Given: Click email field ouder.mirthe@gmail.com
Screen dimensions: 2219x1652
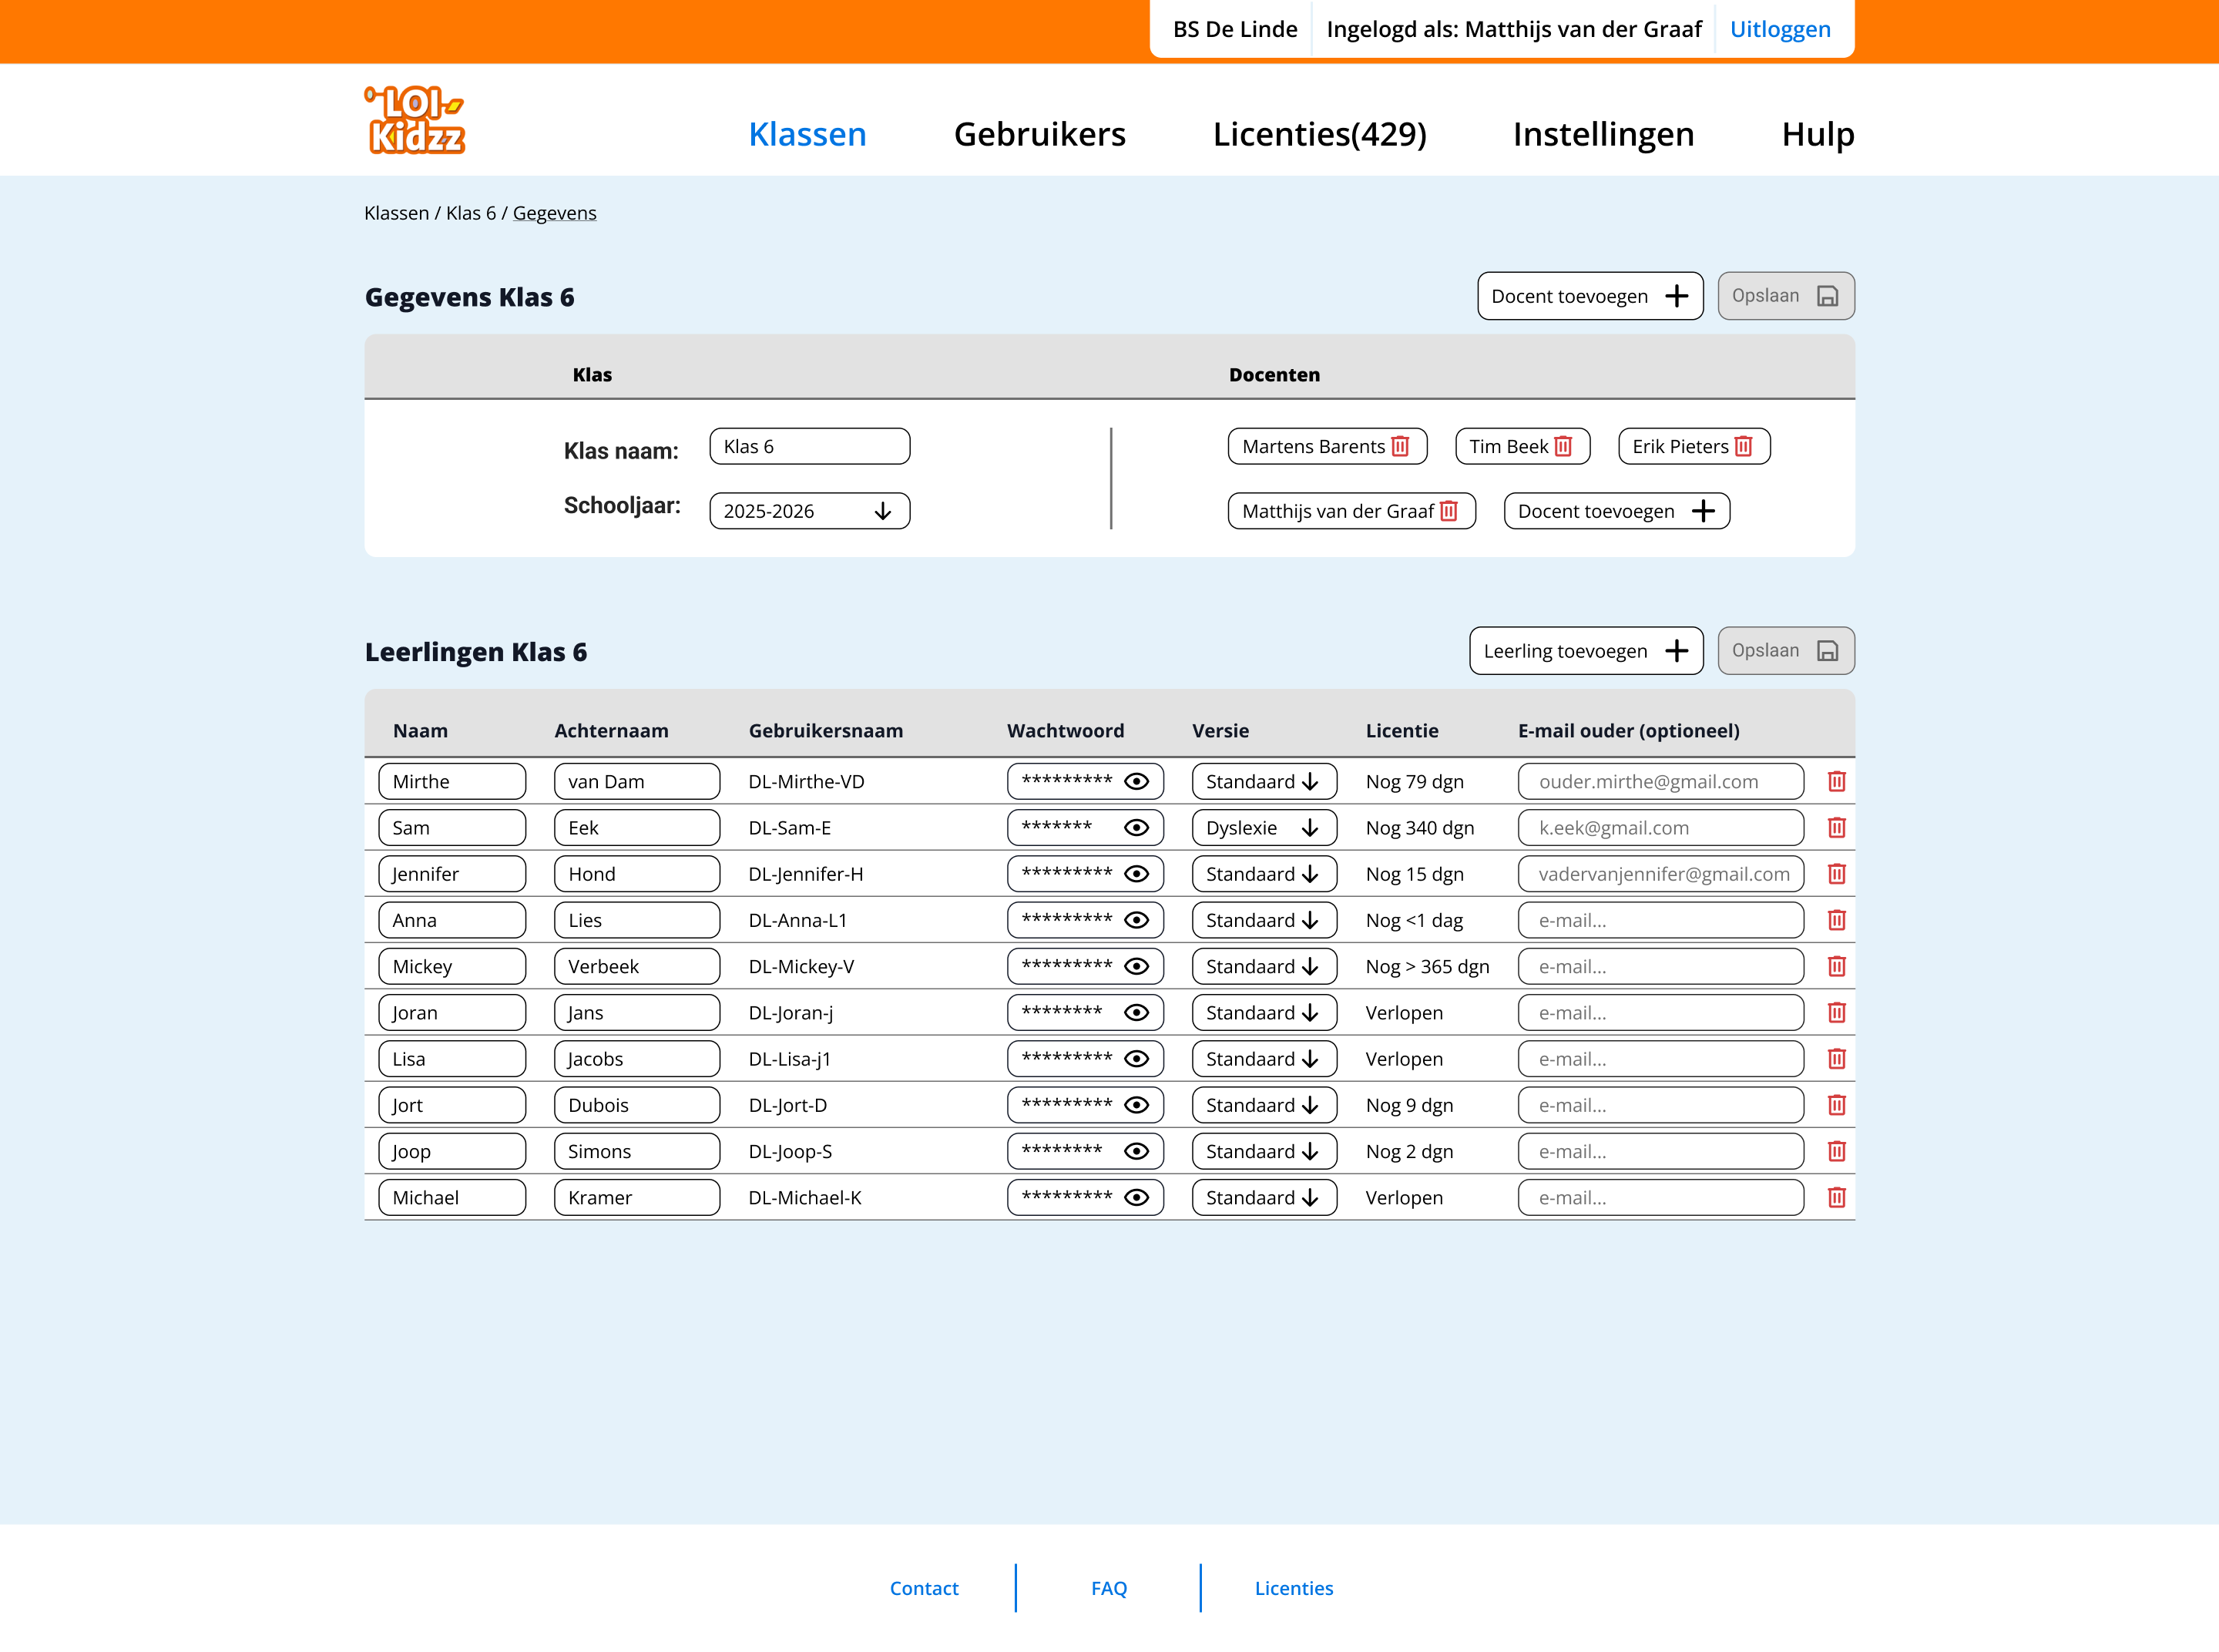Looking at the screenshot, I should (x=1661, y=781).
